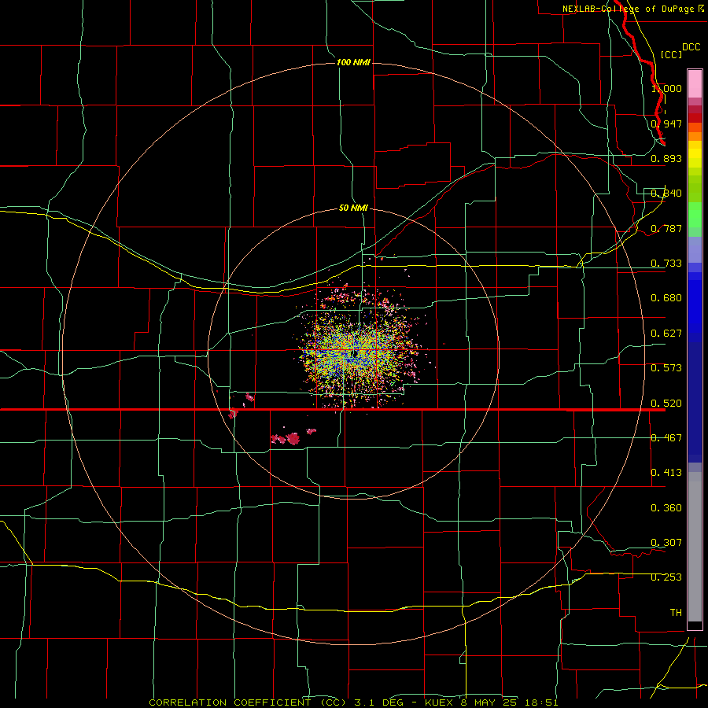Pick the orange segment of the color bar
Screen dimensions: 708x708
[695, 136]
